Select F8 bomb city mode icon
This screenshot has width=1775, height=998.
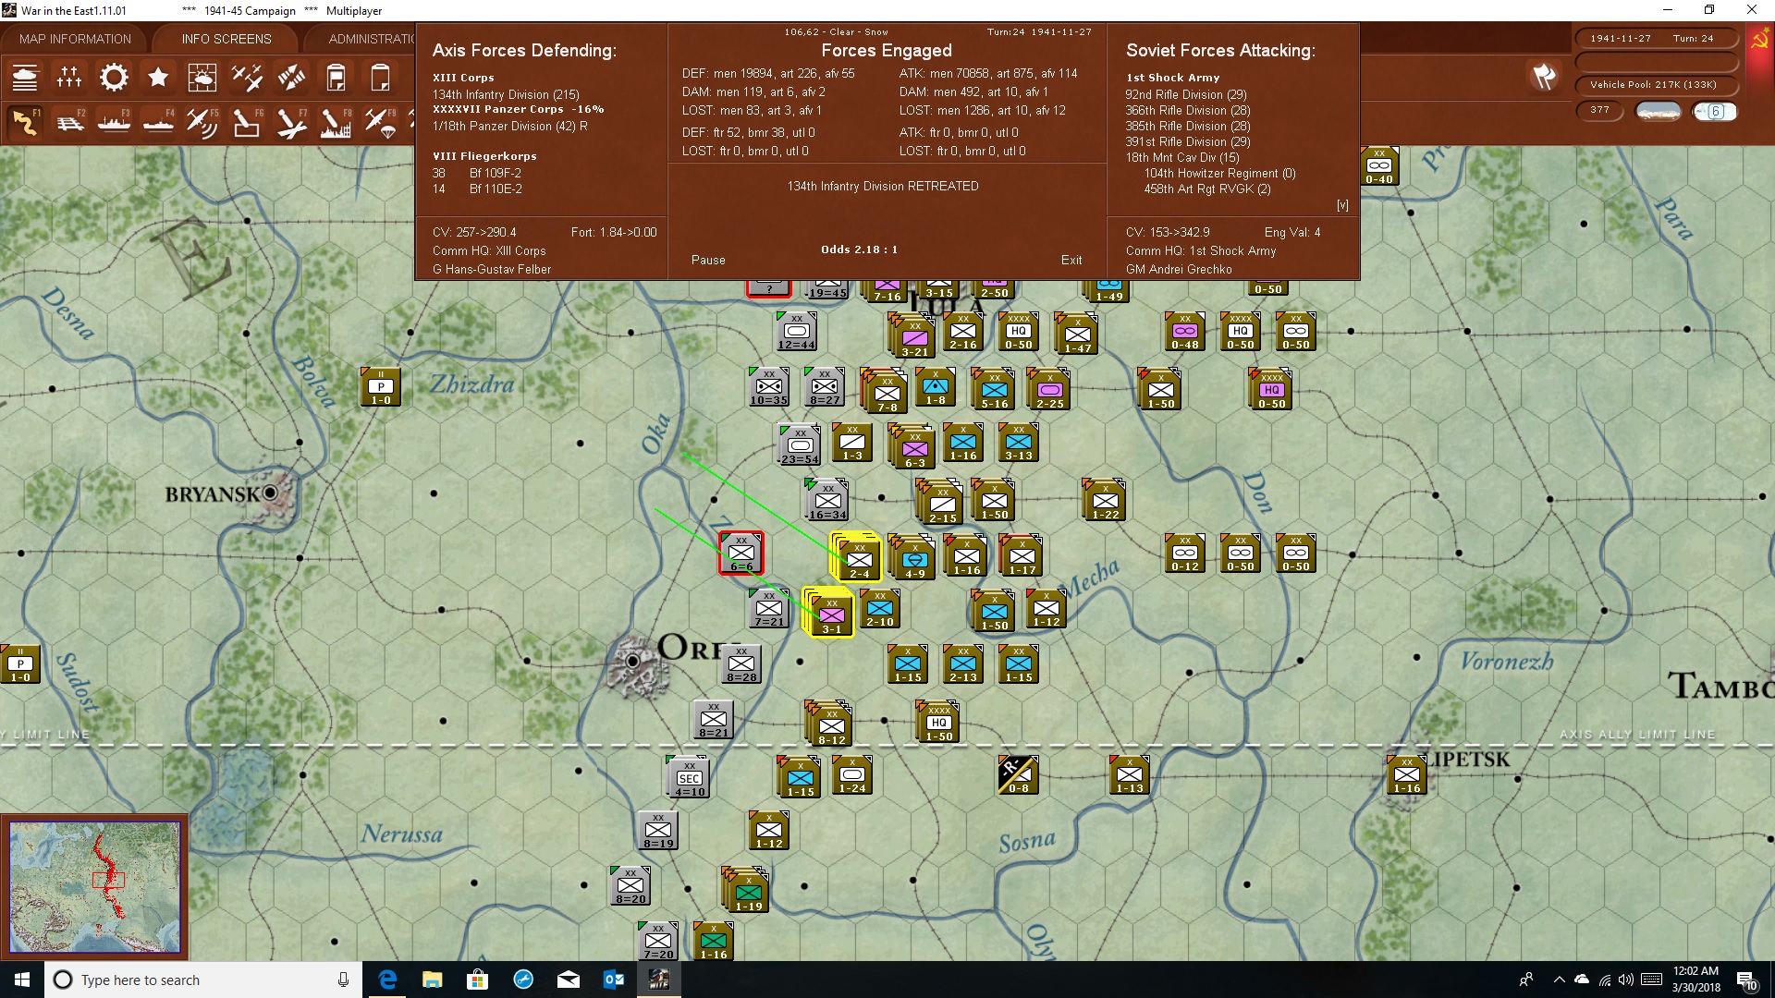click(336, 122)
